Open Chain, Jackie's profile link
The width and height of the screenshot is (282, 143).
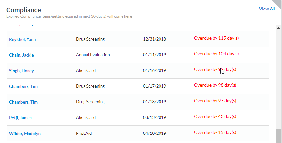(21, 55)
